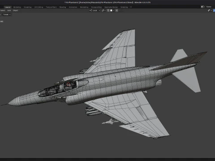Image resolution: width=215 pixels, height=161 pixels.
Task: Switch to the Rendering workspace tab
Action: [84, 7]
